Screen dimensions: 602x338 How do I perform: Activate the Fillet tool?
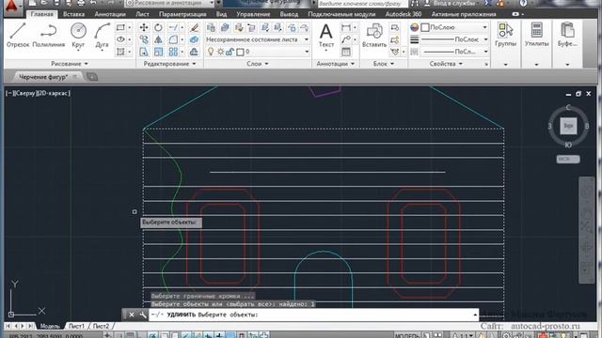coord(173,39)
